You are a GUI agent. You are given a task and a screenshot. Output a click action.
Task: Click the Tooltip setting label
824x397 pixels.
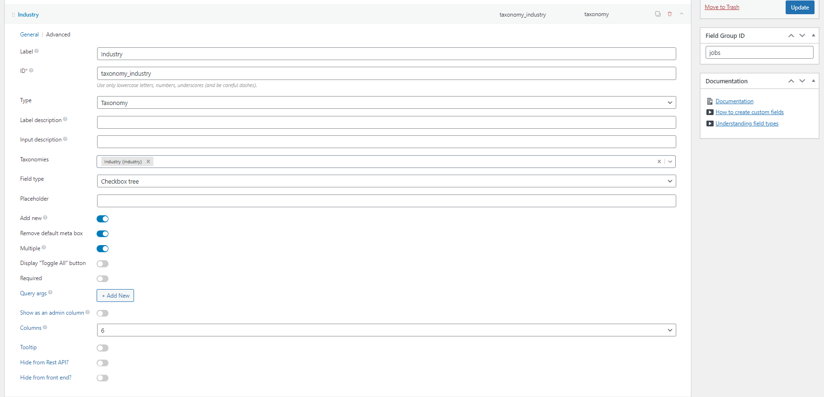28,347
